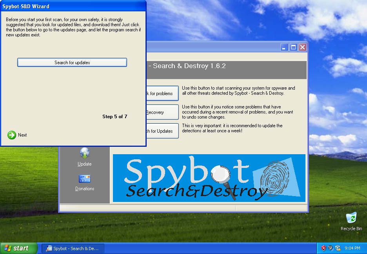The width and height of the screenshot is (367, 254).
Task: Minimize the Spybot main window
Action: pos(284,47)
